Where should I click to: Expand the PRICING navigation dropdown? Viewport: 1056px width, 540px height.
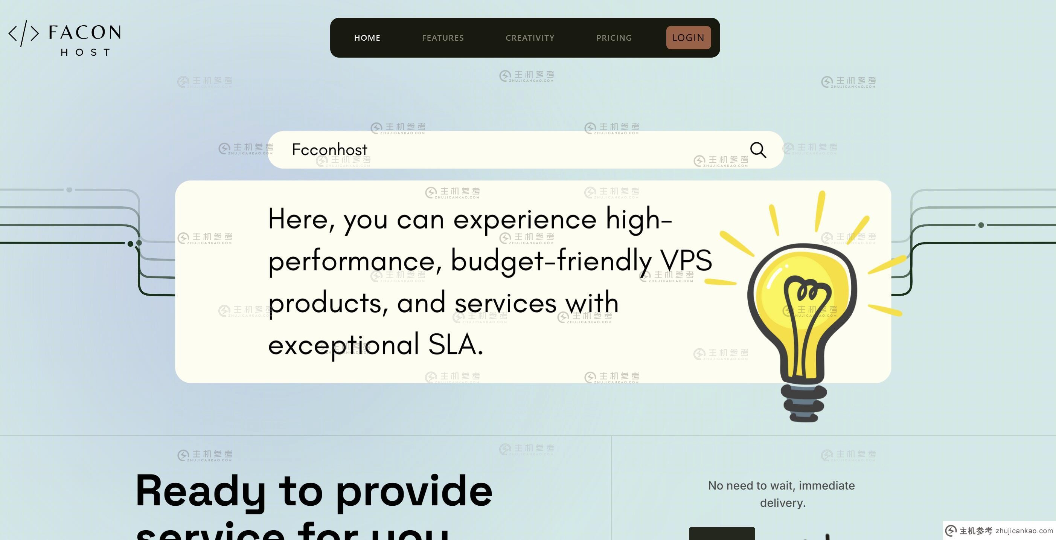click(x=614, y=37)
